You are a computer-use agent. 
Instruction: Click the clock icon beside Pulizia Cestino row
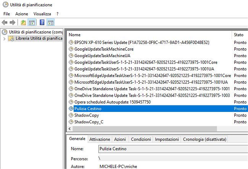click(71, 108)
